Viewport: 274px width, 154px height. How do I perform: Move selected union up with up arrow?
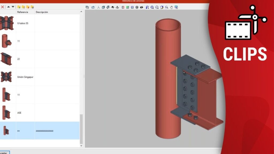[x=9, y=7]
